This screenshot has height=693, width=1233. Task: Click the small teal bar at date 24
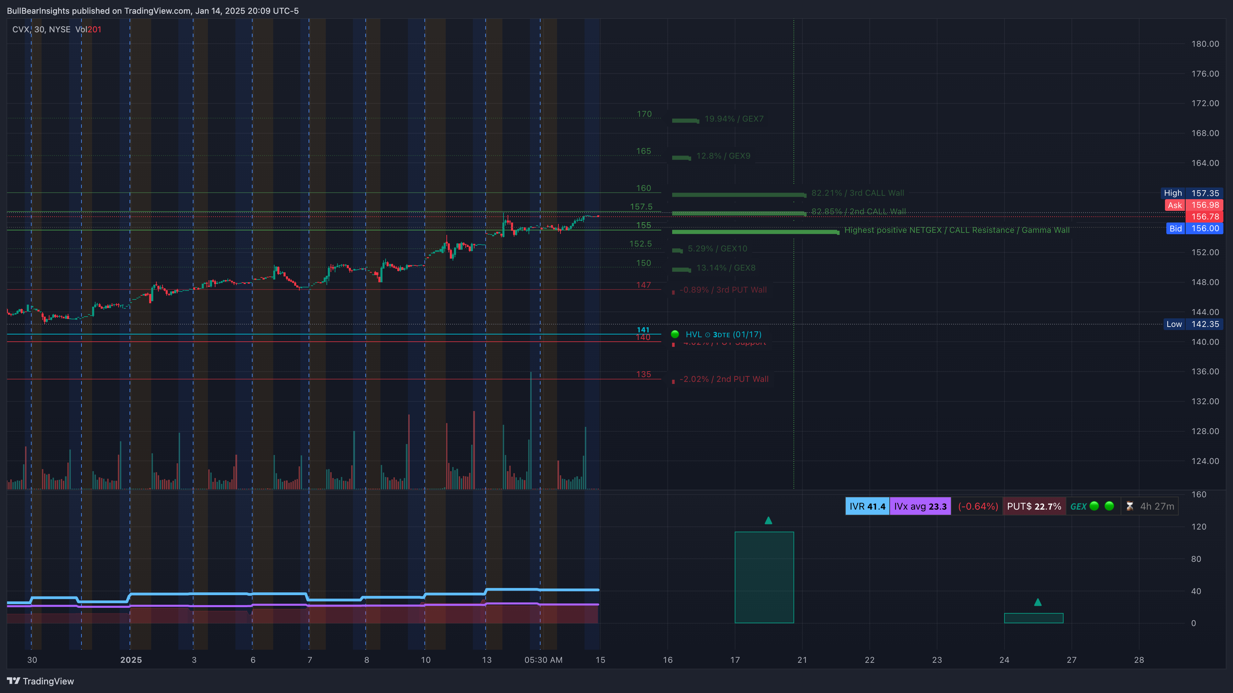[x=1034, y=618]
